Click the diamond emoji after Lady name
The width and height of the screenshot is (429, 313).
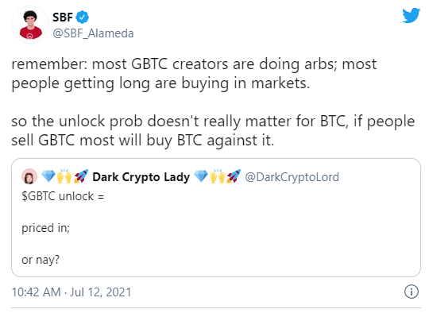[201, 176]
